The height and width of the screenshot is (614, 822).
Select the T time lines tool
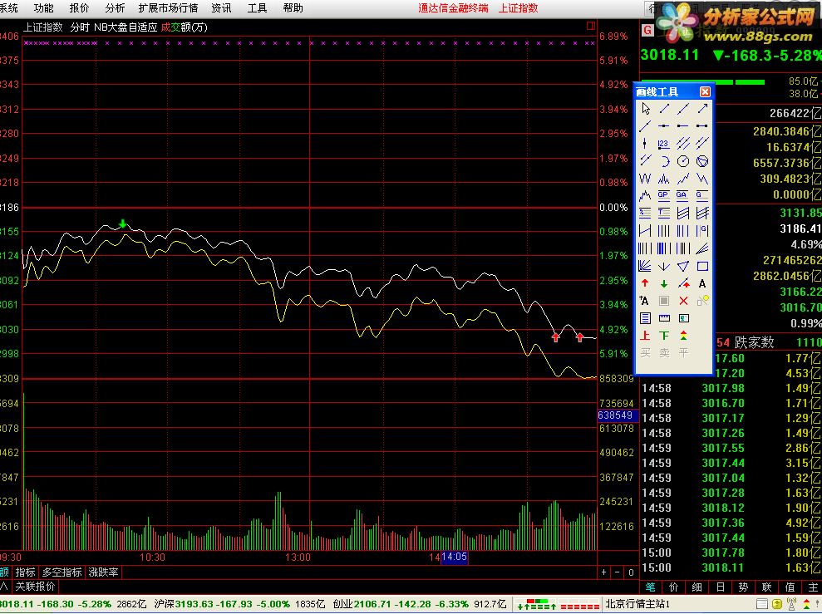664,214
